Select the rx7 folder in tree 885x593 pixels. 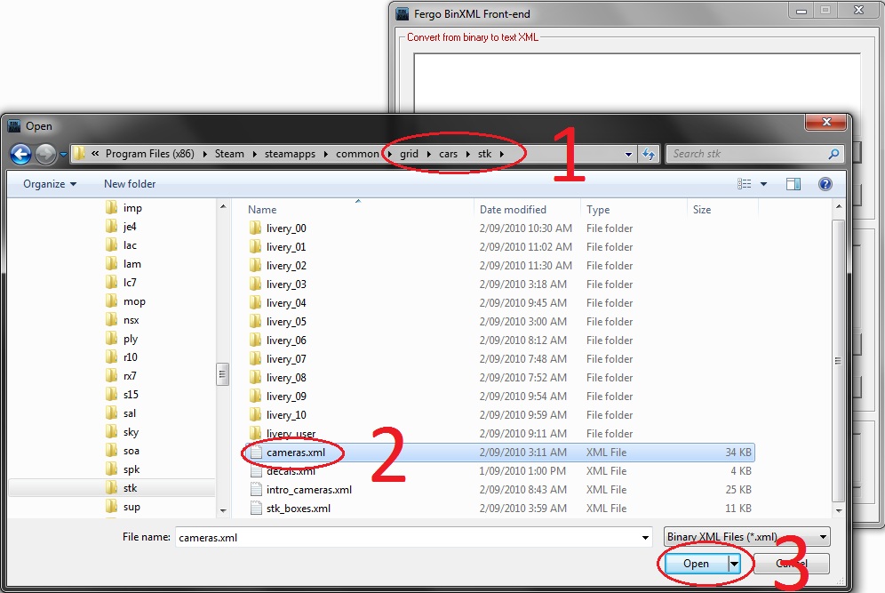tap(129, 376)
